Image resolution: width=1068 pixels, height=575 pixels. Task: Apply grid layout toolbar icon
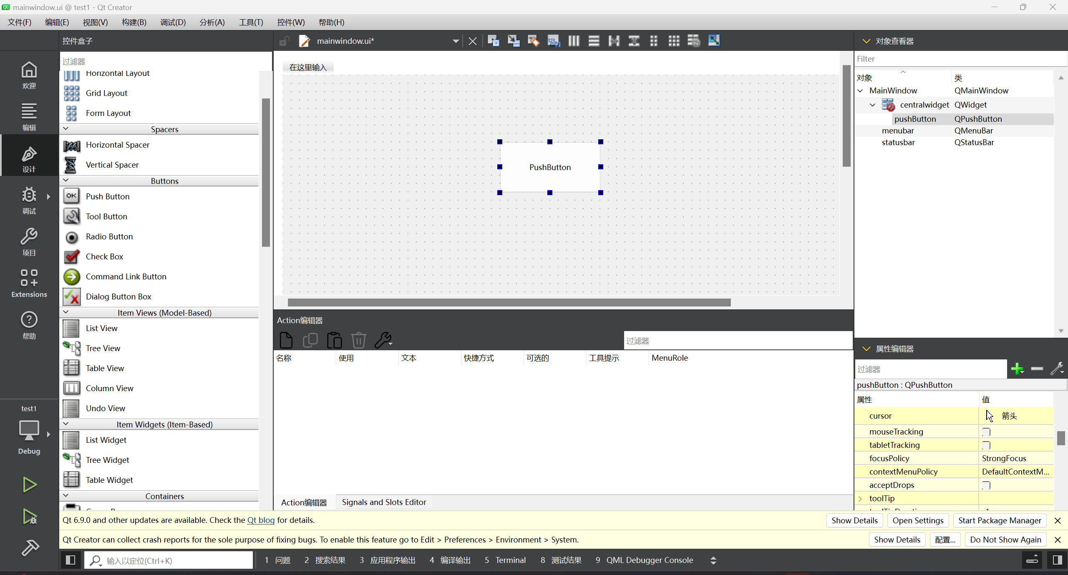click(x=674, y=41)
